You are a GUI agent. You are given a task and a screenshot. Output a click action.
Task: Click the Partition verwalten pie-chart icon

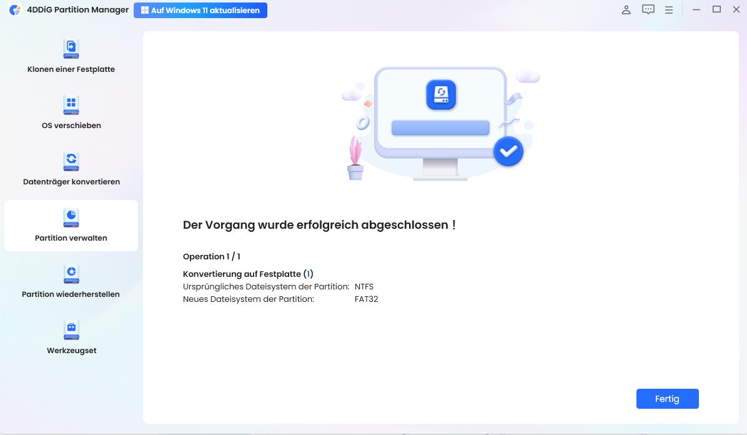[x=71, y=217]
